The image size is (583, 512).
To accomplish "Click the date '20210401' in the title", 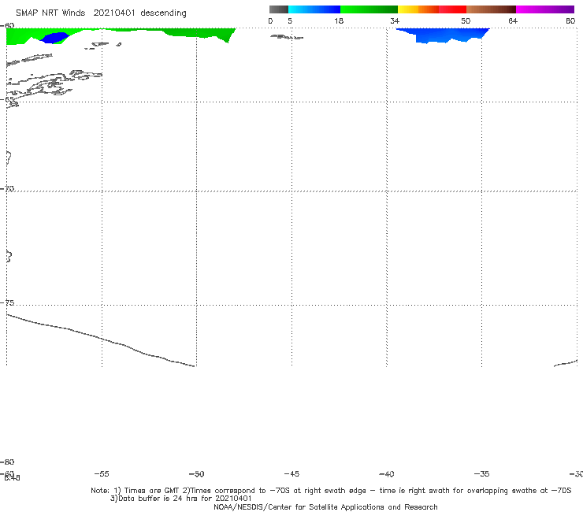I will [x=114, y=13].
